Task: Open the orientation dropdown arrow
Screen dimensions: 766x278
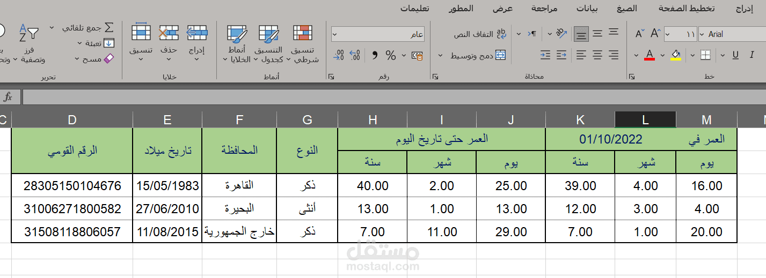Action: (550, 34)
